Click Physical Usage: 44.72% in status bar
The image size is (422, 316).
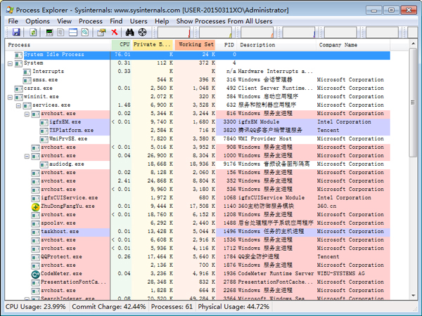coord(234,307)
